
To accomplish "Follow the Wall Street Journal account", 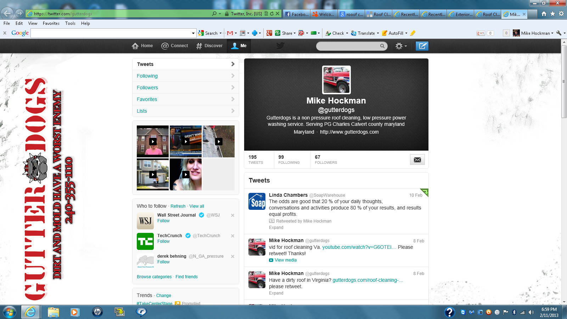I will coord(163,221).
